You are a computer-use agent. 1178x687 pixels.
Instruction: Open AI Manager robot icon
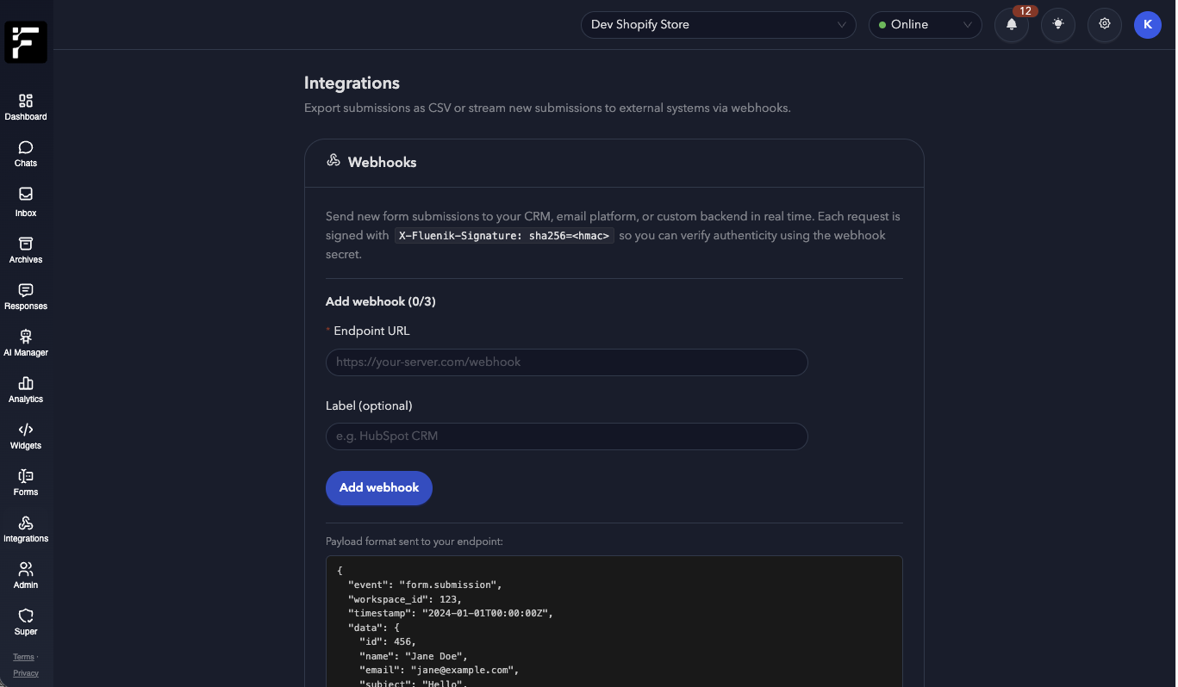pos(26,337)
